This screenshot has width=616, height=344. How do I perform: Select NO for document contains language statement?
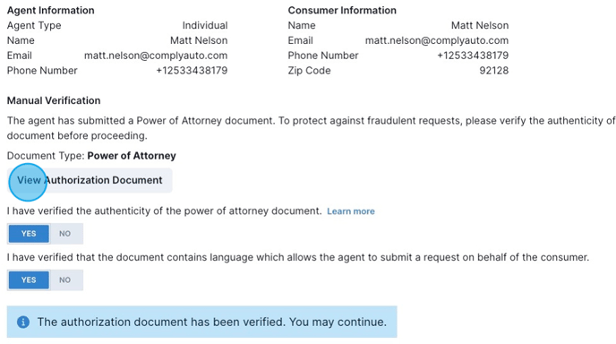[x=65, y=279]
